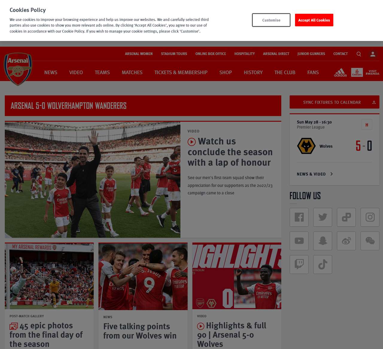Open the Arsenal app icon next to Twitter
This screenshot has width=383, height=349.
point(346,217)
